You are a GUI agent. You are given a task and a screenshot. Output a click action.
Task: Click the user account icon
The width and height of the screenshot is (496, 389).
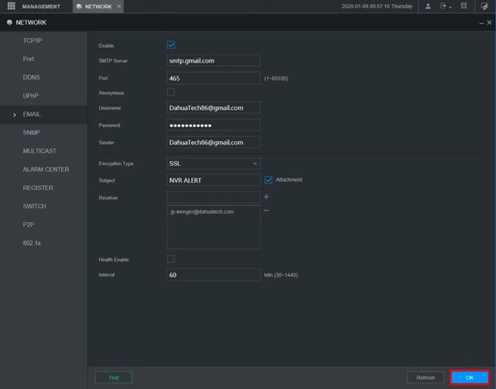coord(427,7)
